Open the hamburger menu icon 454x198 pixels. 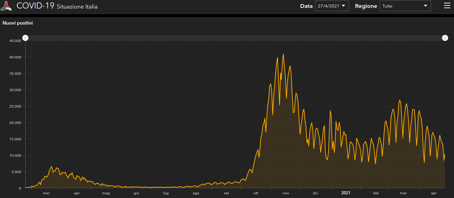coord(447,6)
